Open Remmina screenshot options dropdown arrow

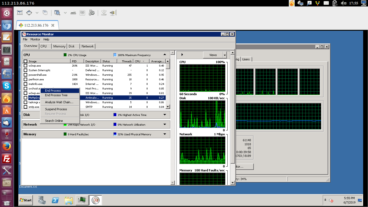[x=65, y=13]
